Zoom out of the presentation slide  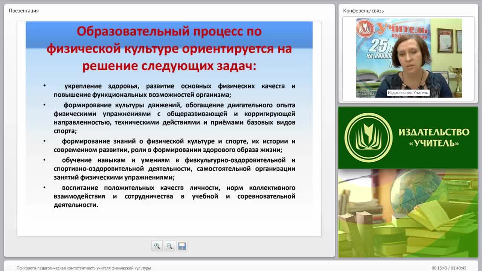click(x=169, y=246)
